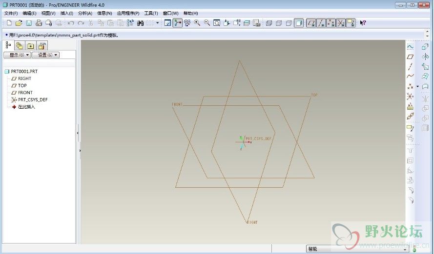This screenshot has height=254, width=434.
Task: Refit the model to the screen
Action: pos(217,23)
